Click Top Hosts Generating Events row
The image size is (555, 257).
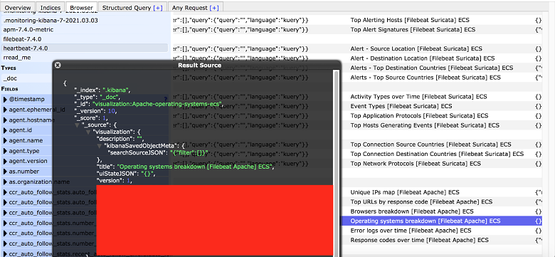click(425, 125)
